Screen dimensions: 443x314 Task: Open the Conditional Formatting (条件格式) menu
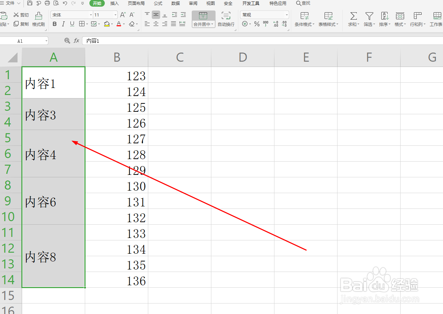coord(305,19)
